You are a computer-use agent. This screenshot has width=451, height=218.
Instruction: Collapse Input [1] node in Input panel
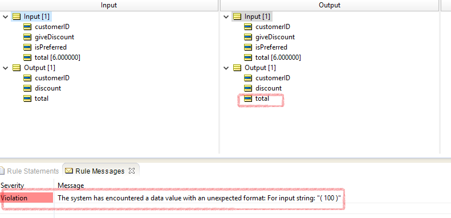coord(5,17)
